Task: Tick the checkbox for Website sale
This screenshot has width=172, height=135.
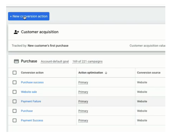Action: pos(14,92)
